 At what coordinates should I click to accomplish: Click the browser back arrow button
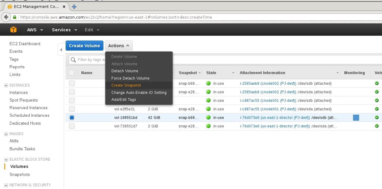pyautogui.click(x=6, y=17)
